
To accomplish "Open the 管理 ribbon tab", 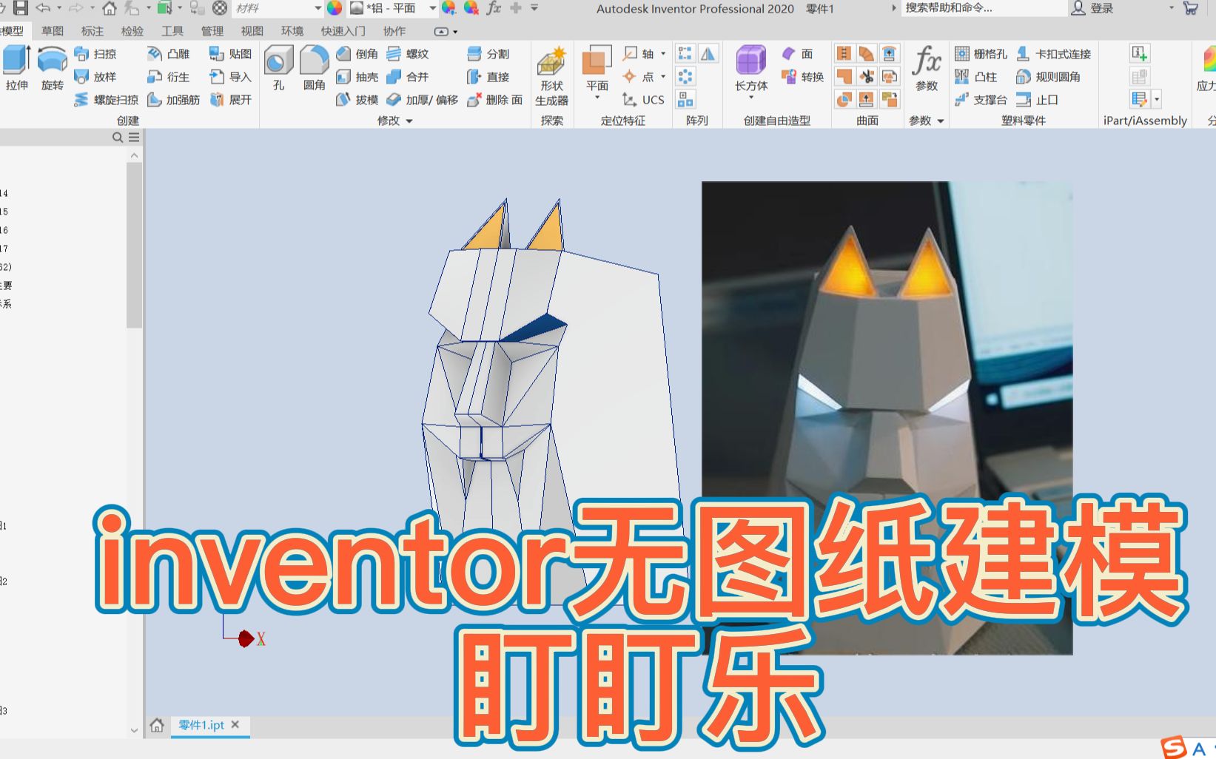I will [212, 31].
